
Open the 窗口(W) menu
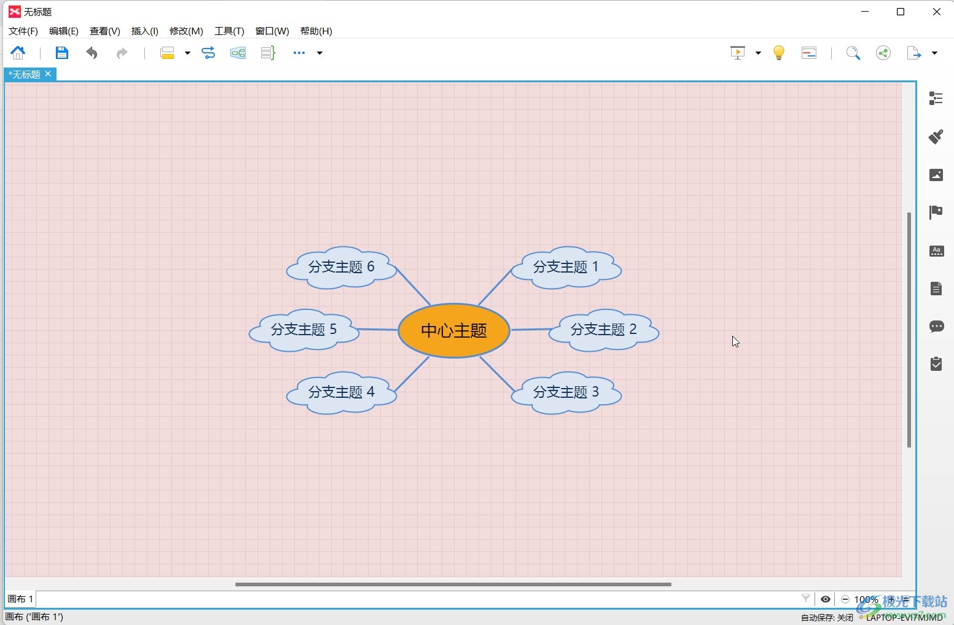[272, 31]
